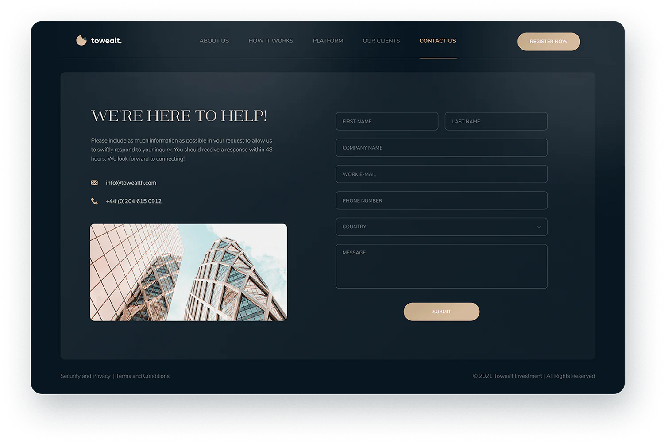Go to How It Works page
This screenshot has width=664, height=443.
click(271, 41)
